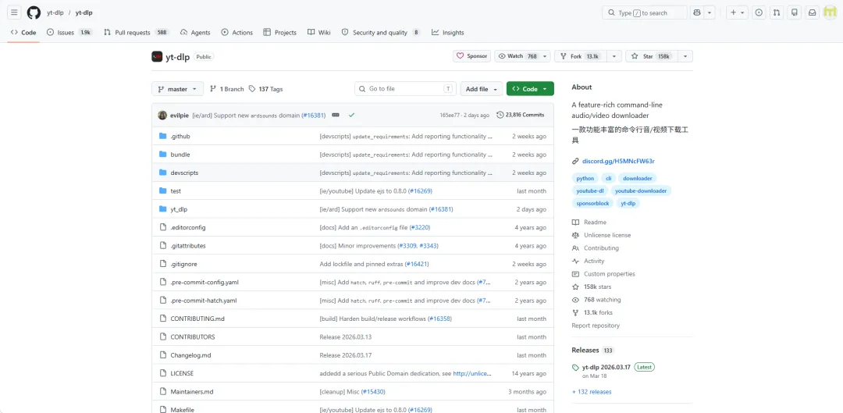
Task: Click the green commit status checkmark
Action: point(351,115)
